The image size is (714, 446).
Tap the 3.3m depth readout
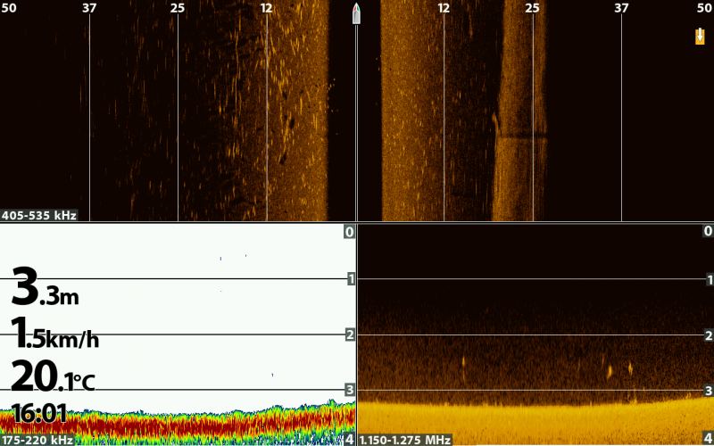pos(45,290)
